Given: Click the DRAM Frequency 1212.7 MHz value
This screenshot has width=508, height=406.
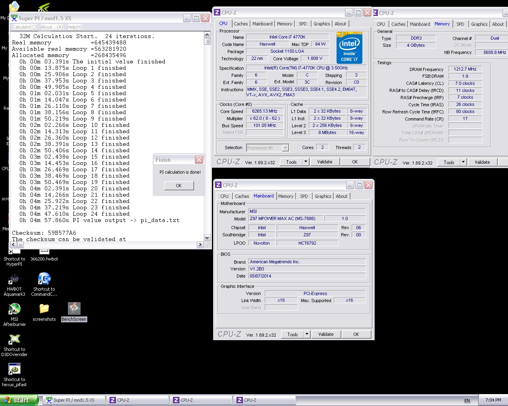Looking at the screenshot, I should 465,69.
